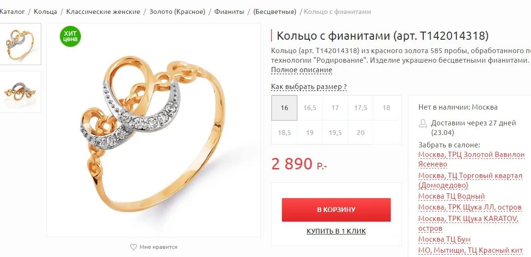Choose ring size 16

point(284,108)
